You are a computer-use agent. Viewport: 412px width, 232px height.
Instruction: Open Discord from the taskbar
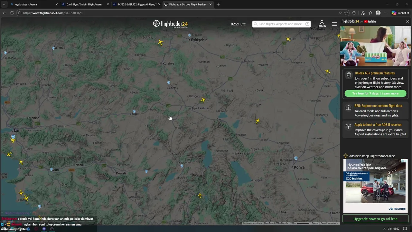(x=44, y=229)
